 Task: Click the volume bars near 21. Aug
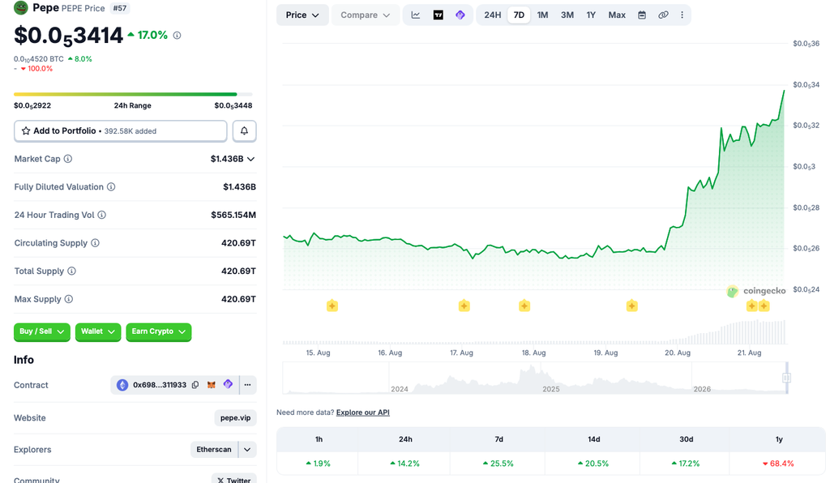click(x=750, y=332)
